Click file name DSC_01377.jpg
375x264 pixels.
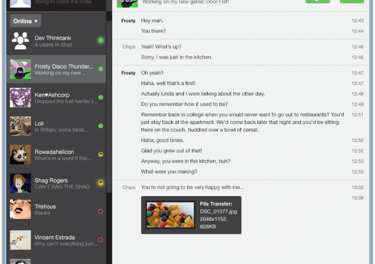coord(218,212)
